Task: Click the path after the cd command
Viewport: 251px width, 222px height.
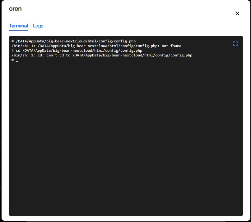Action: [x=82, y=51]
